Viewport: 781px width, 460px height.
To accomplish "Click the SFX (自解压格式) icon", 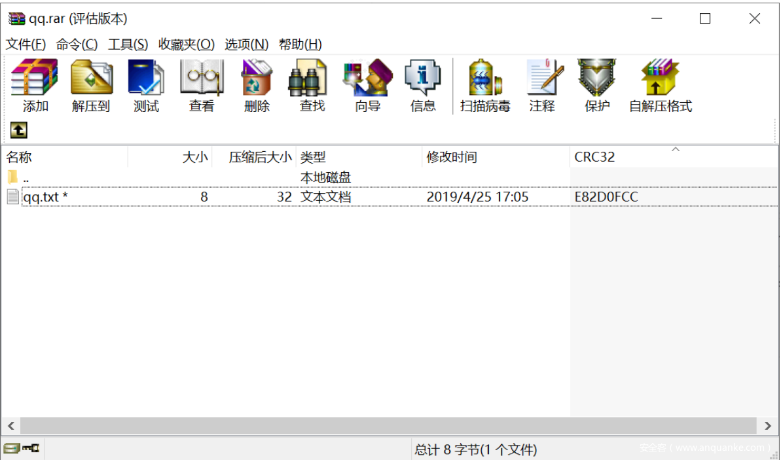I will (661, 84).
